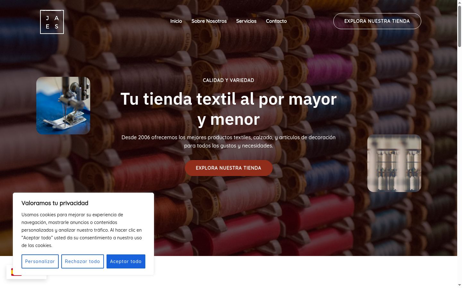Click the "CALIDAD Y VARIEDAD" tagline text
The image size is (462, 288).
coord(228,80)
